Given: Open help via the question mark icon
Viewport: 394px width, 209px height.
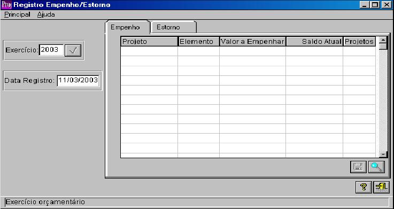Looking at the screenshot, I should click(364, 187).
